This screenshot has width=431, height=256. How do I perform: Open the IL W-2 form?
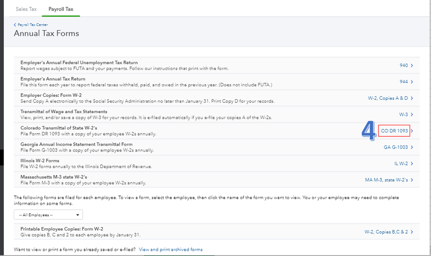(x=401, y=164)
